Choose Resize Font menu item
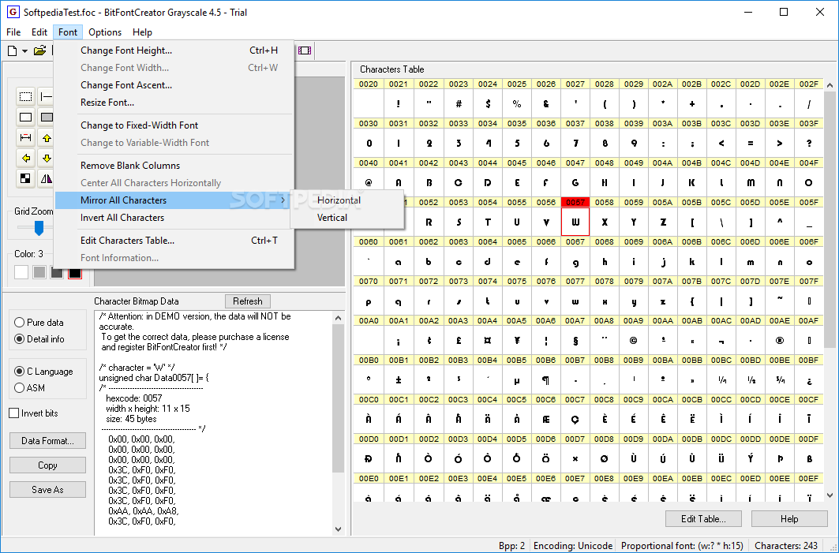Screen dimensions: 839x553 [x=174, y=102]
